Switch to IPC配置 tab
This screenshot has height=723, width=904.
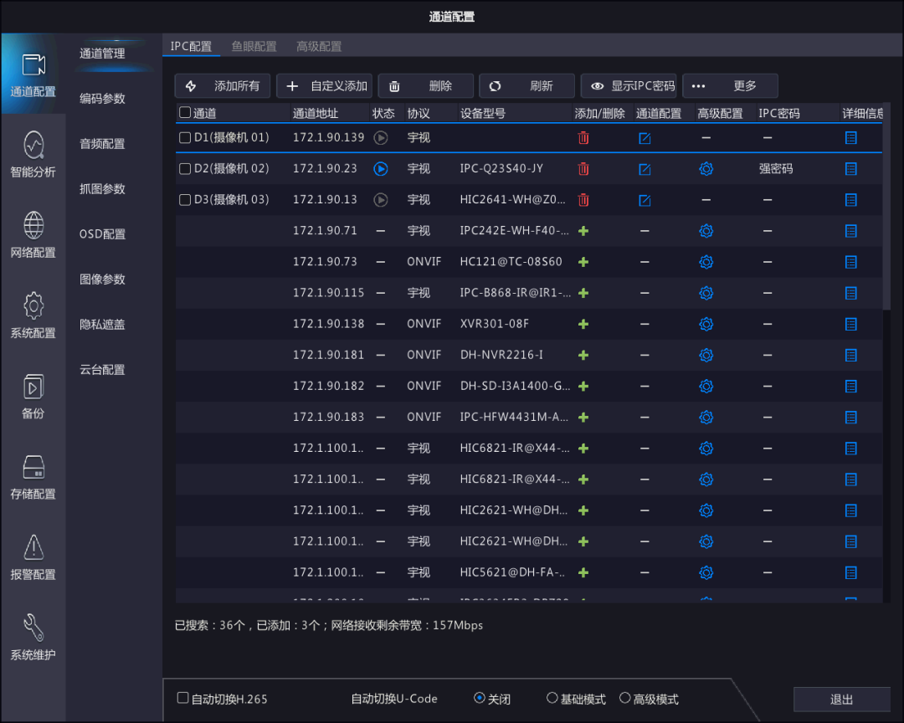[x=192, y=46]
